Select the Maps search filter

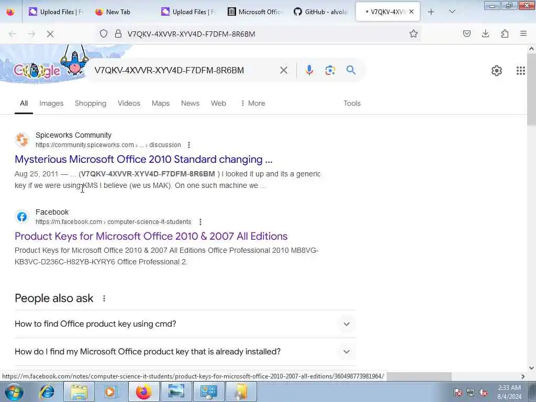[x=161, y=103]
